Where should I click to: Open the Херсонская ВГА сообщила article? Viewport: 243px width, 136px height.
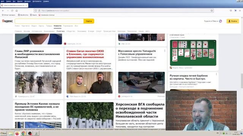(140, 110)
